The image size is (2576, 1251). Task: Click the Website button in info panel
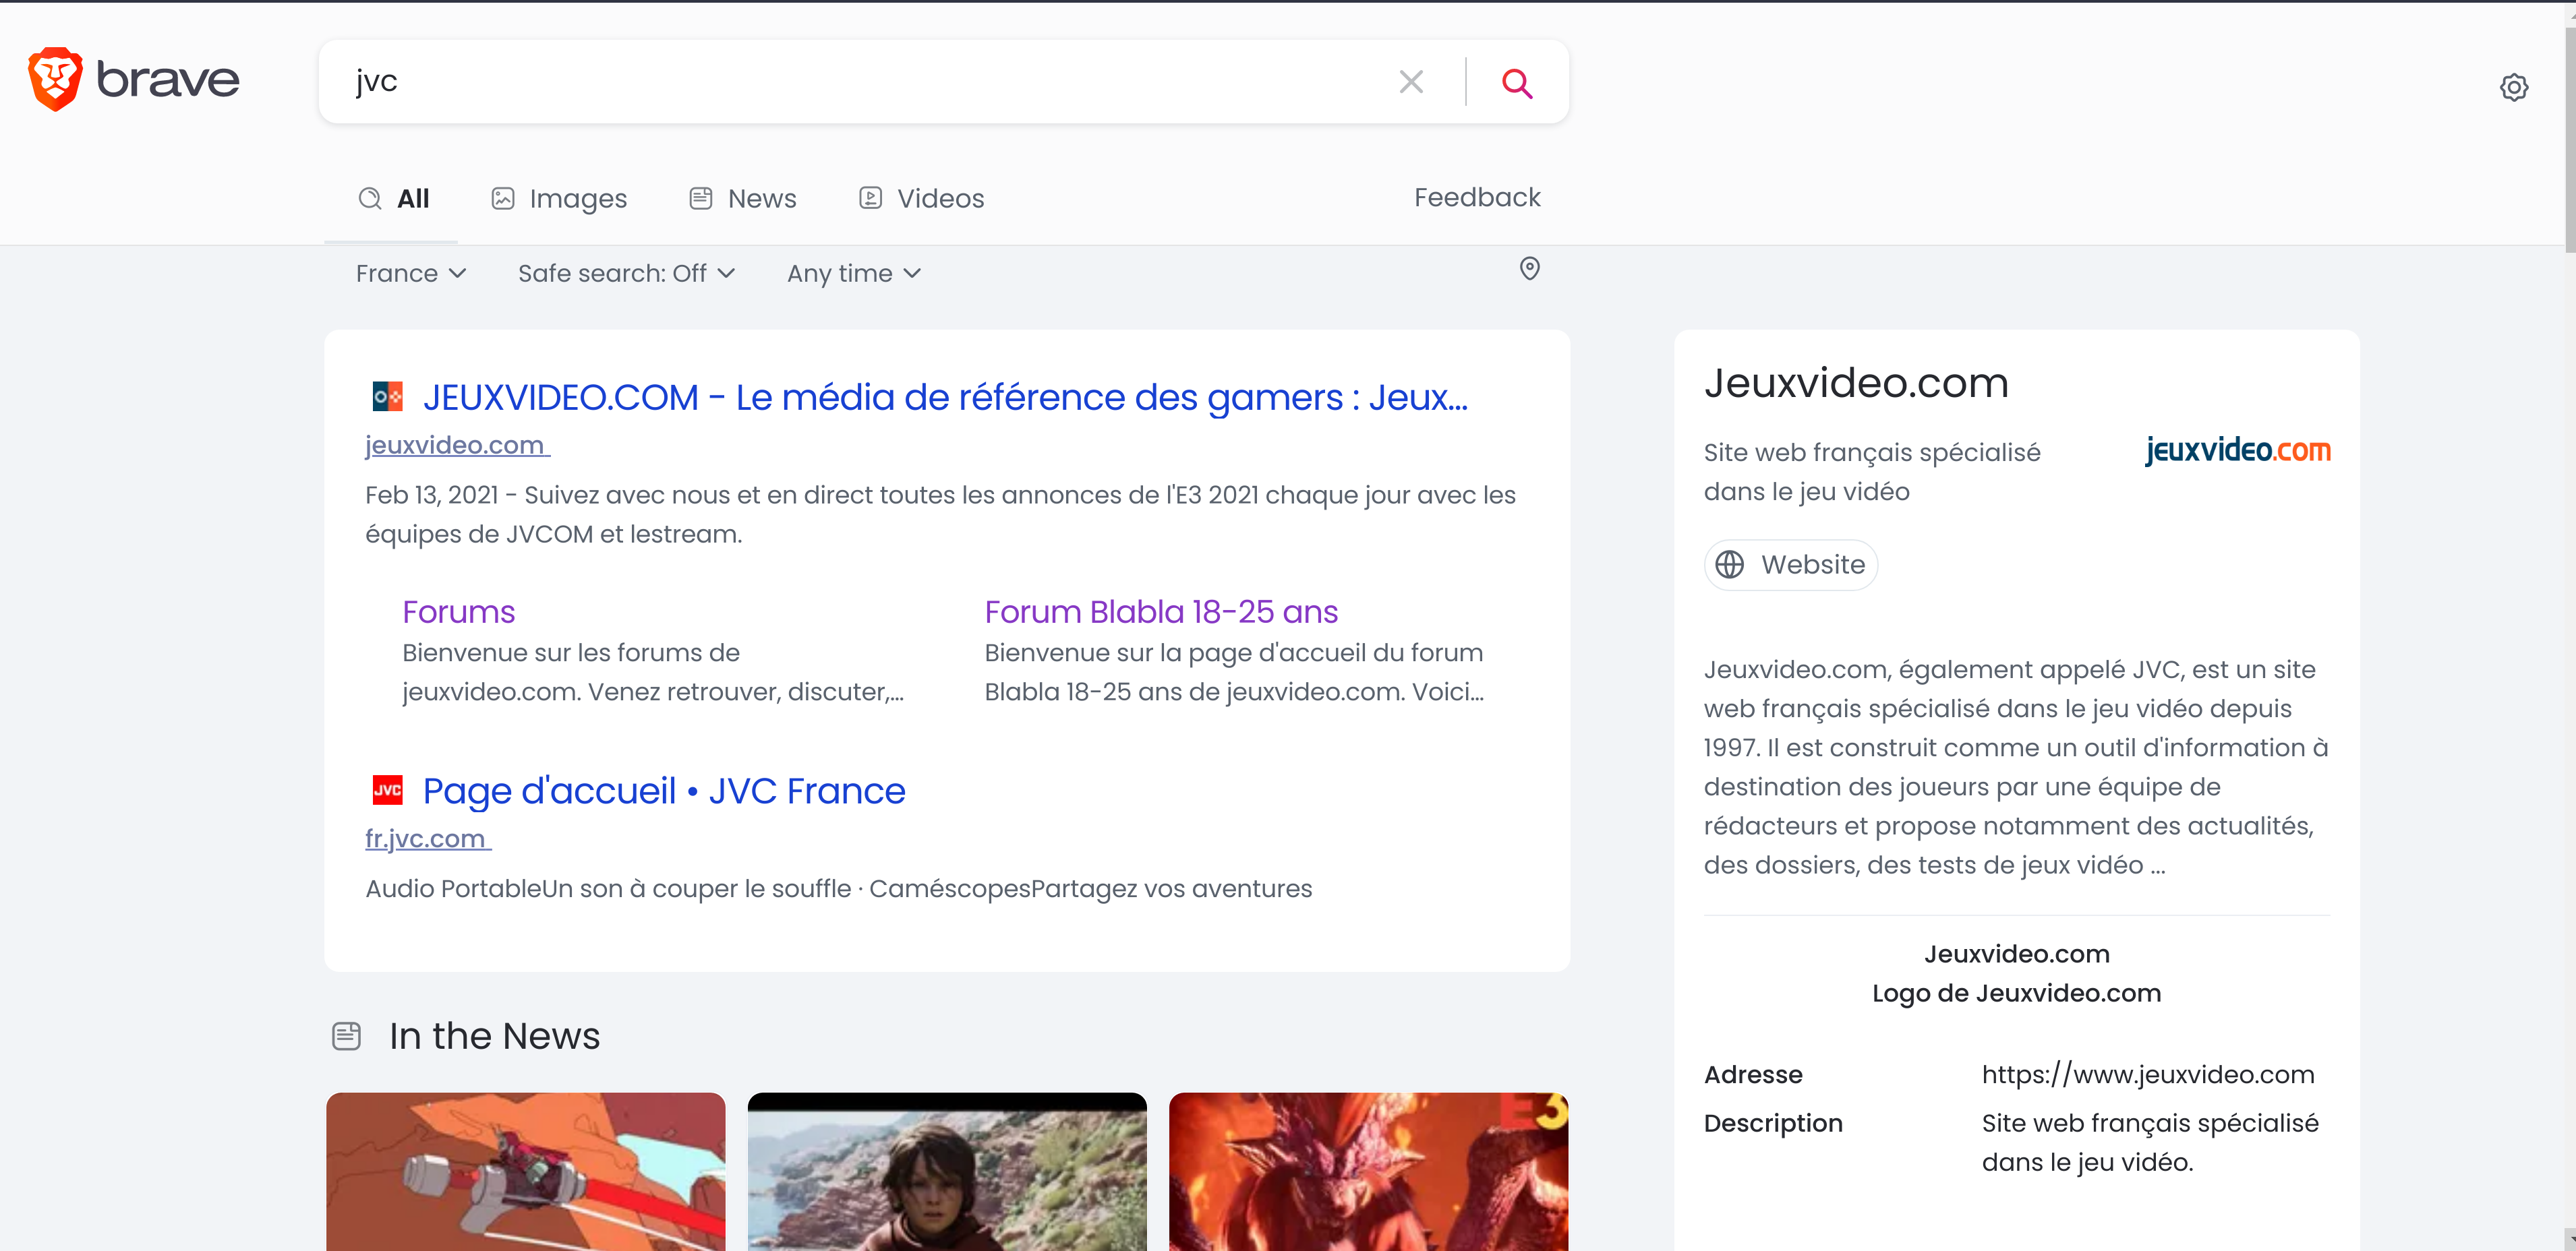click(1790, 566)
